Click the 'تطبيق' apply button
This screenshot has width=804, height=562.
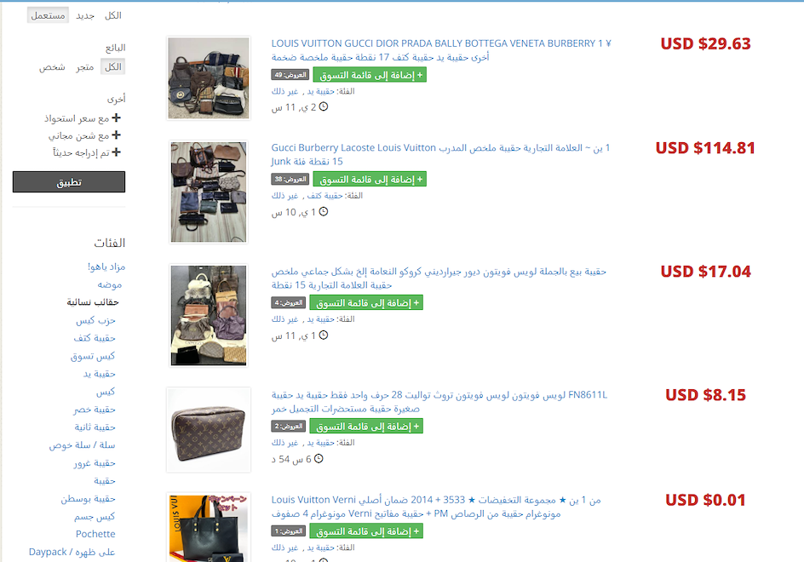pos(69,182)
